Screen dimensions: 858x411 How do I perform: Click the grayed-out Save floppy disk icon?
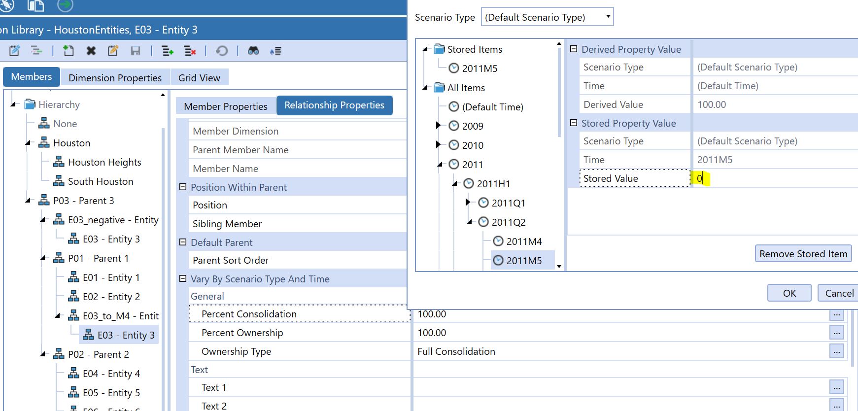[136, 51]
